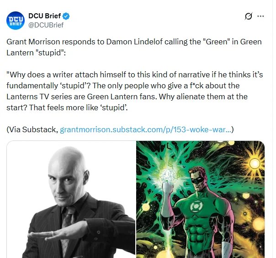Viewport: 276px width, 258px height.
Task: Click the Grok slashed-circle icon
Action: click(x=249, y=16)
